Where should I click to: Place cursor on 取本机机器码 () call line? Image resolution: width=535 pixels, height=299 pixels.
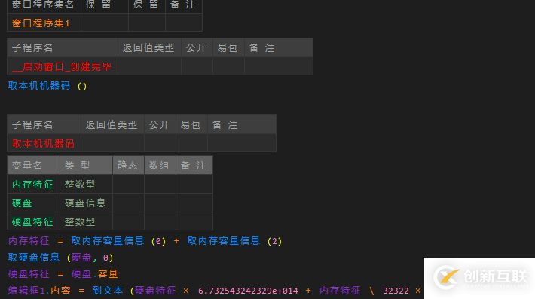(47, 86)
